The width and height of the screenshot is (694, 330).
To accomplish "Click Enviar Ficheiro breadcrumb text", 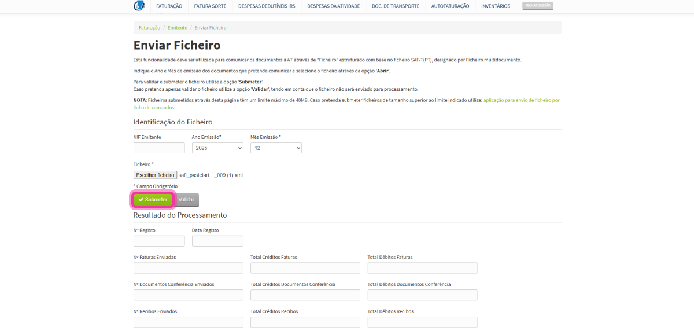I will click(211, 28).
